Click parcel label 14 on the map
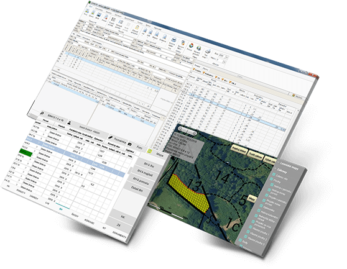Image resolution: width=347 pixels, height=269 pixels. pyautogui.click(x=221, y=176)
